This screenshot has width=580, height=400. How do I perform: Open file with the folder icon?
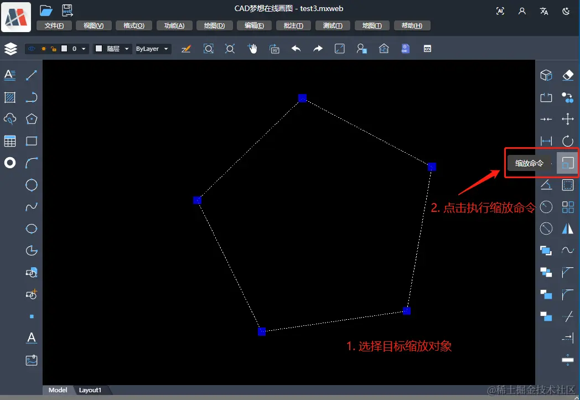46,11
